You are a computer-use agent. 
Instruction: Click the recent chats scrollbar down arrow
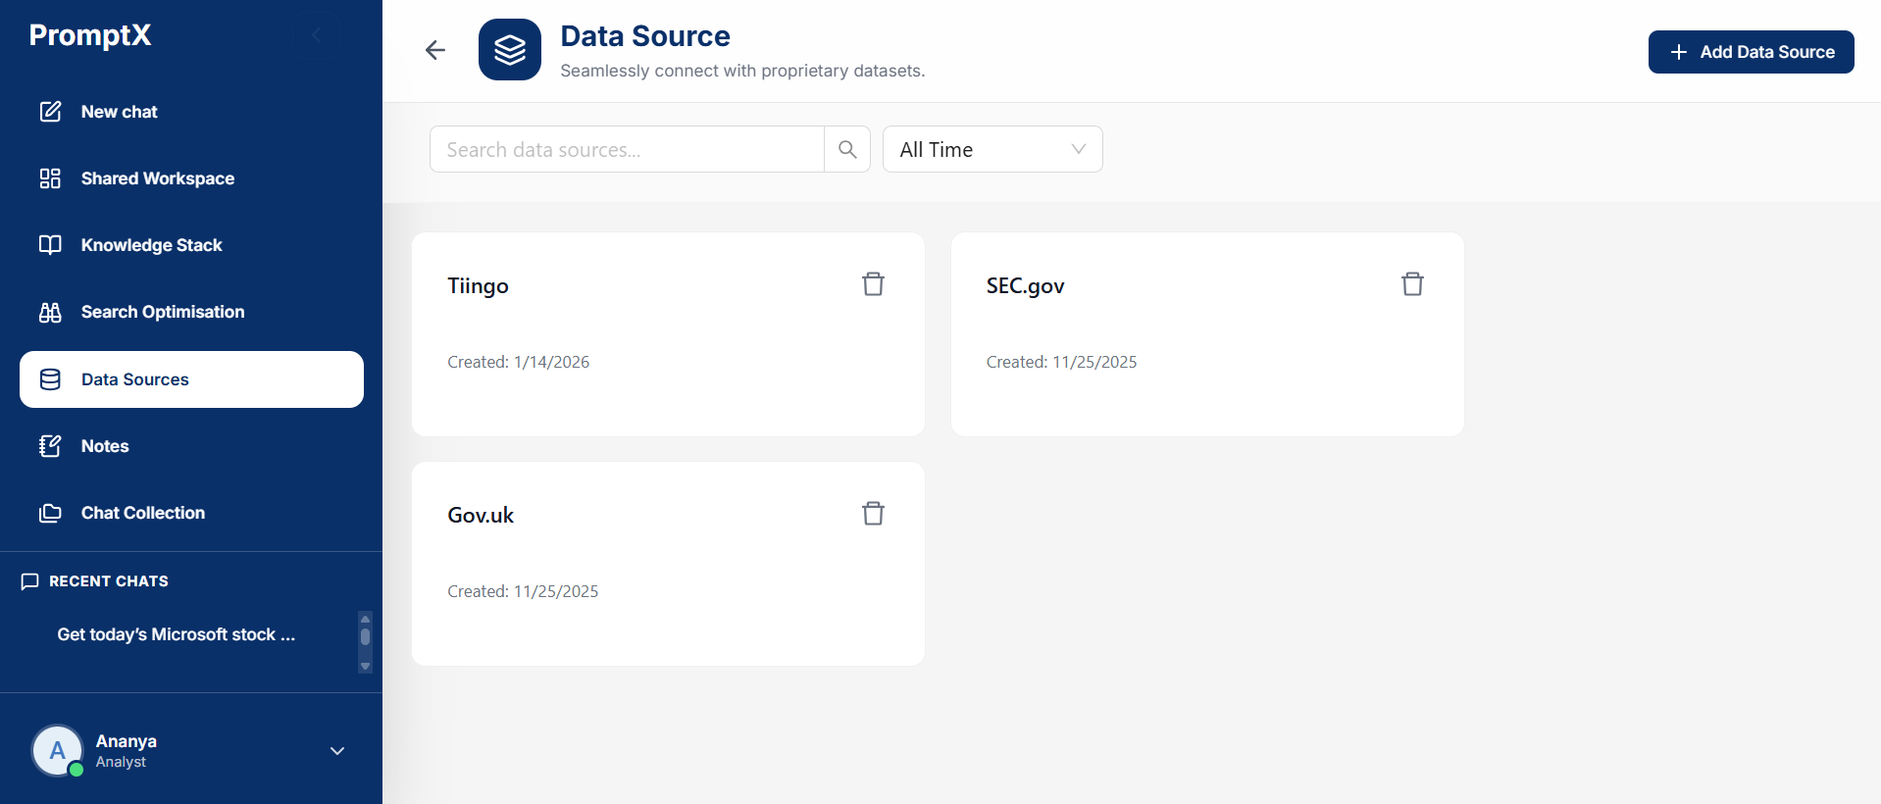[365, 667]
